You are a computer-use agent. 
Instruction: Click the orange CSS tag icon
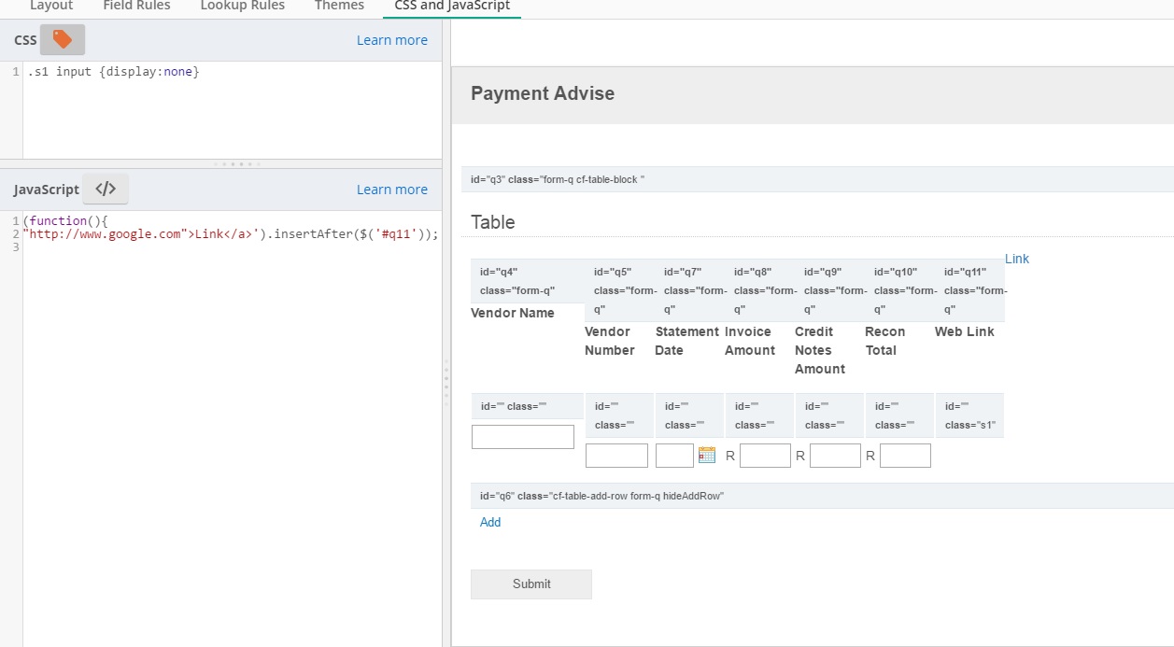(x=62, y=39)
